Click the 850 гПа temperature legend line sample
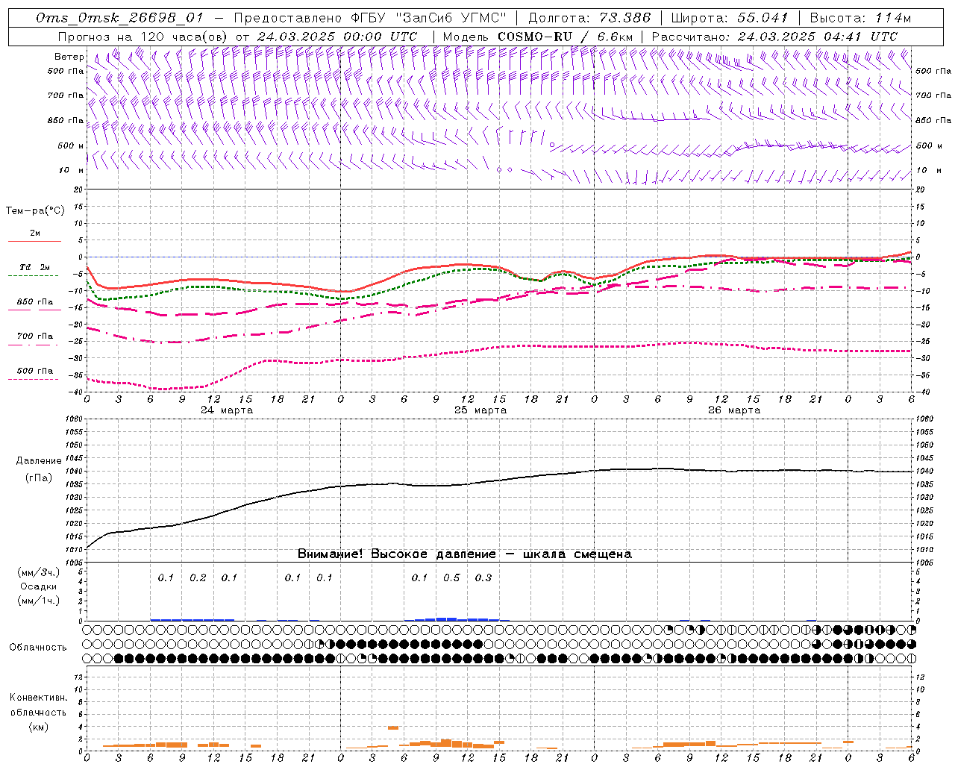955x764 pixels. pos(34,310)
